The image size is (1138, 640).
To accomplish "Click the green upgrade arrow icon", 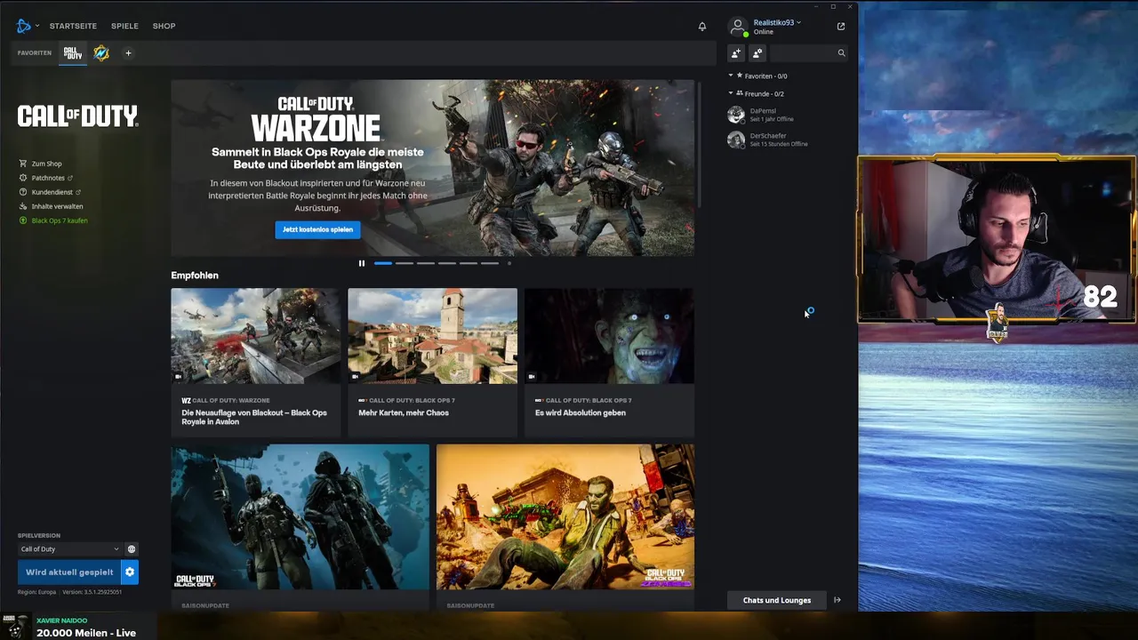I will 23,220.
